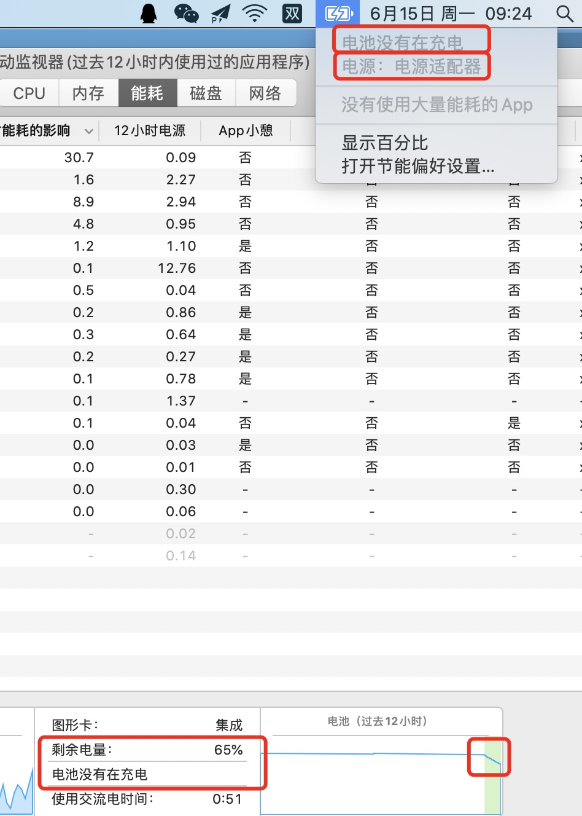Open Spotlight search magnifier icon

564,14
